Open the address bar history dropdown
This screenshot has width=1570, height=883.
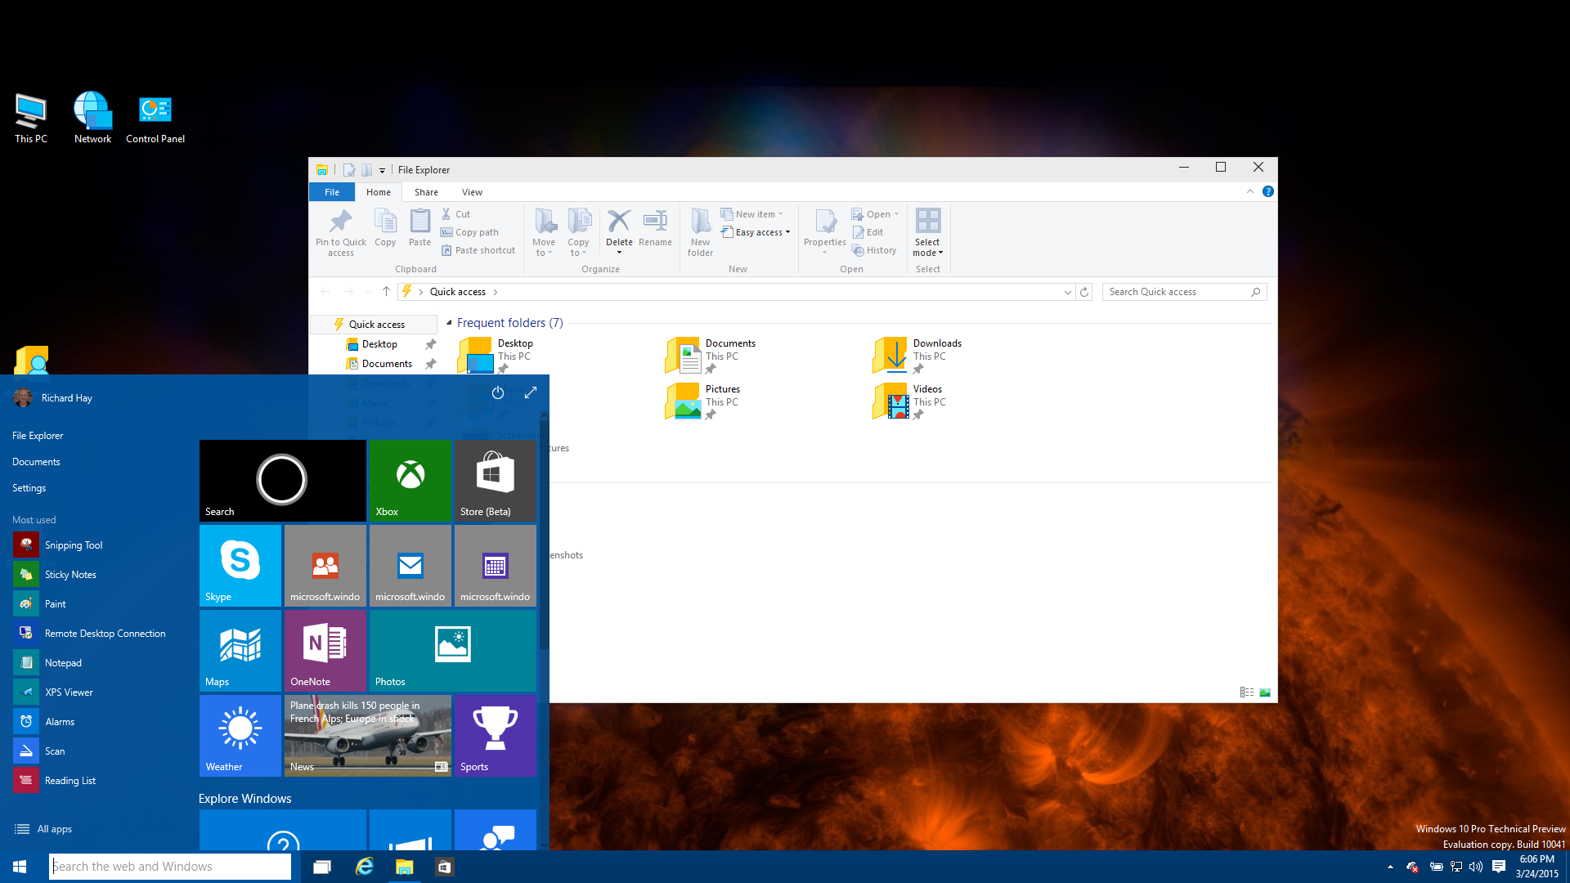[1067, 292]
